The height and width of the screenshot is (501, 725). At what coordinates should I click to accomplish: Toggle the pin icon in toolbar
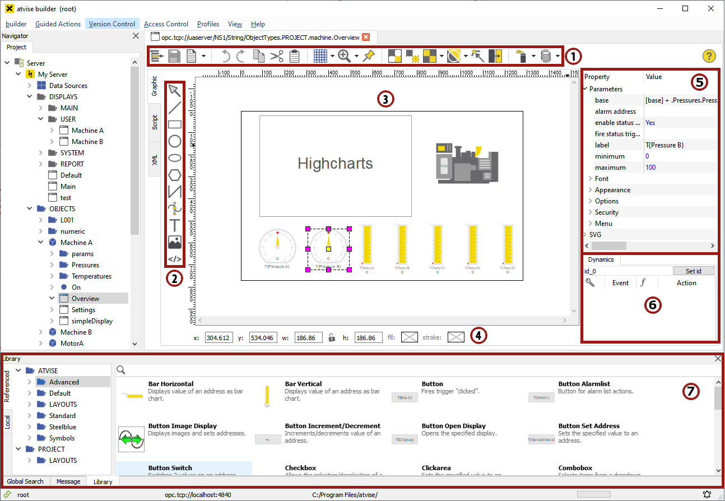[x=369, y=56]
